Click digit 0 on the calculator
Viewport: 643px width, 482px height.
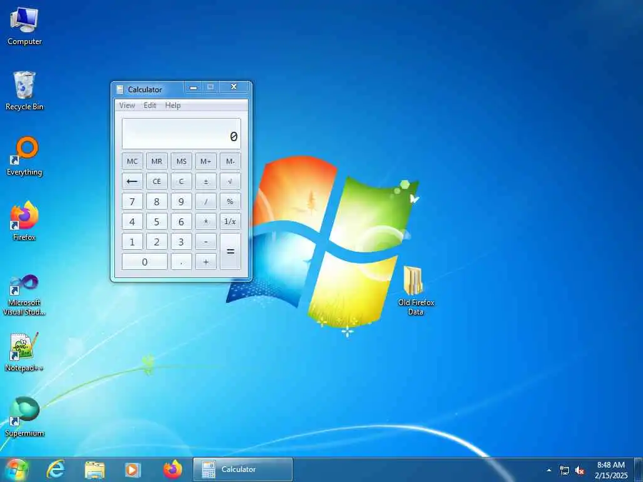(144, 262)
